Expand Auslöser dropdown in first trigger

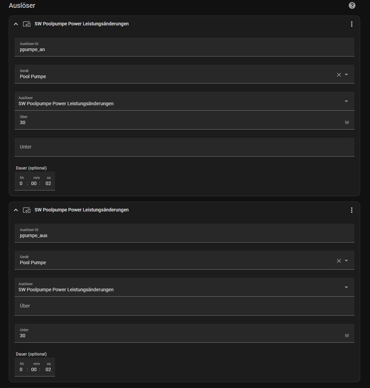[346, 101]
